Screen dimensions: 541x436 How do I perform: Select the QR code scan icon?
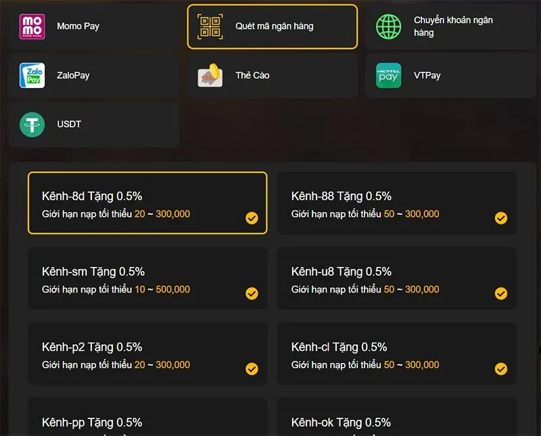point(211,26)
